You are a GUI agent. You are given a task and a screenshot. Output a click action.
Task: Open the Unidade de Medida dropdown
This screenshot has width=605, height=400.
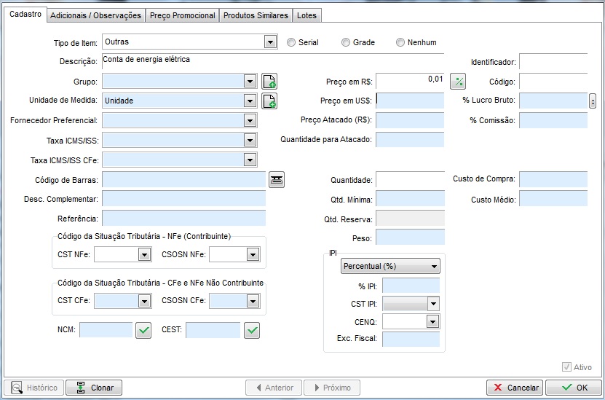(250, 101)
